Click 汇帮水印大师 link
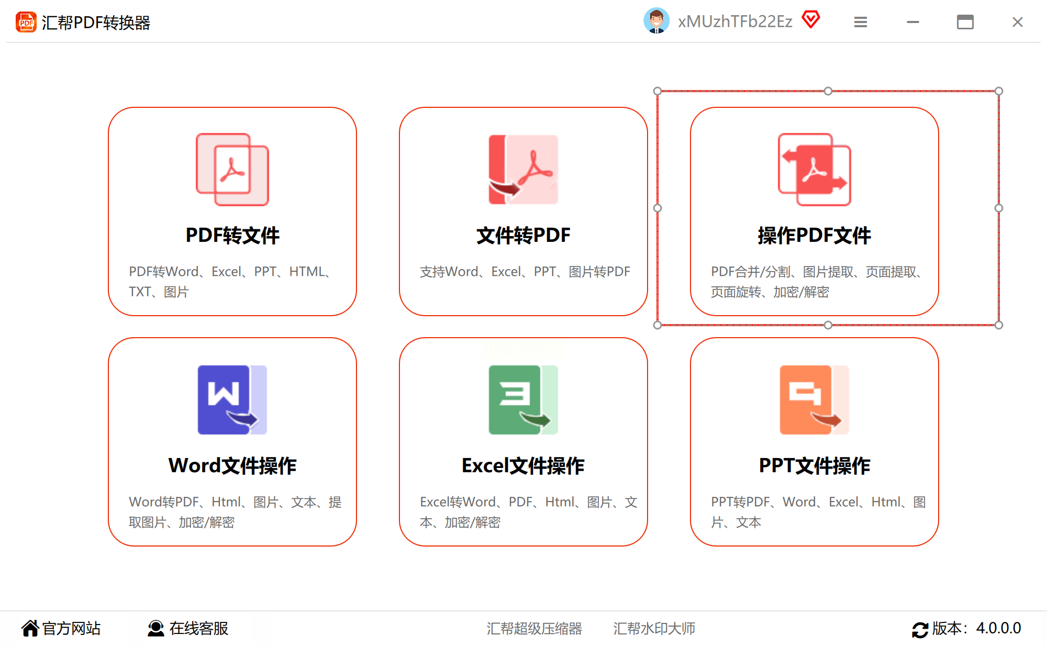 point(654,628)
